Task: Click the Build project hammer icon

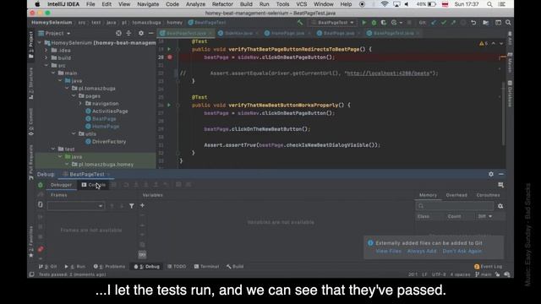Action: click(x=300, y=23)
